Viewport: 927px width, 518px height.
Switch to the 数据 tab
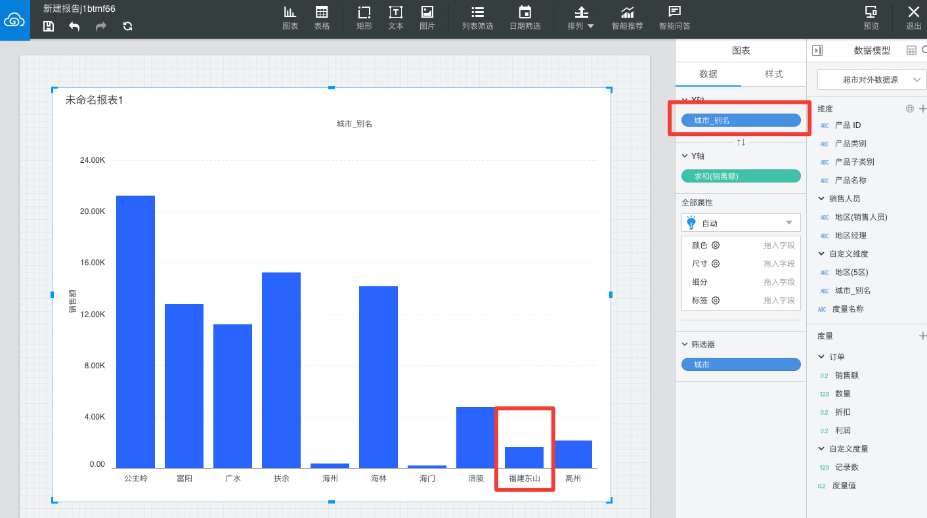[x=708, y=74]
